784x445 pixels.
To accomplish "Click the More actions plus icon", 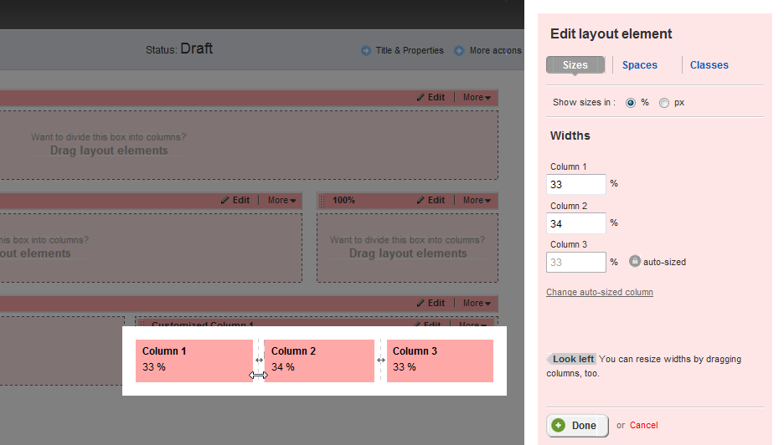I will tap(459, 51).
